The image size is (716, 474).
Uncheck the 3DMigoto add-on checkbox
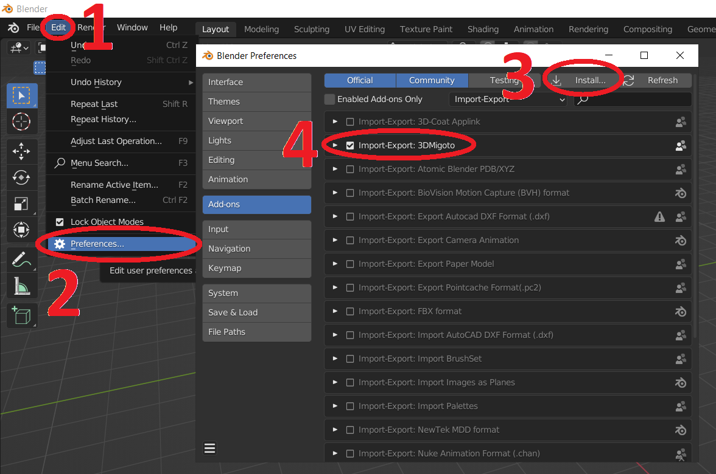tap(350, 145)
